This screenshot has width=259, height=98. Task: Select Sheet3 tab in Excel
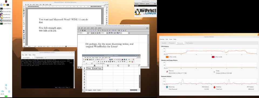pos(99,90)
